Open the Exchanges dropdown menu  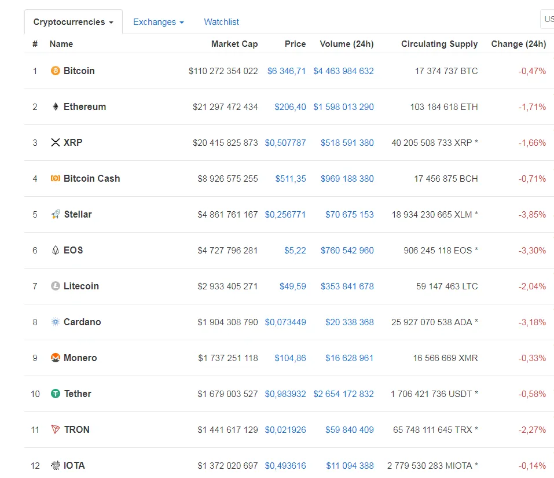coord(158,22)
